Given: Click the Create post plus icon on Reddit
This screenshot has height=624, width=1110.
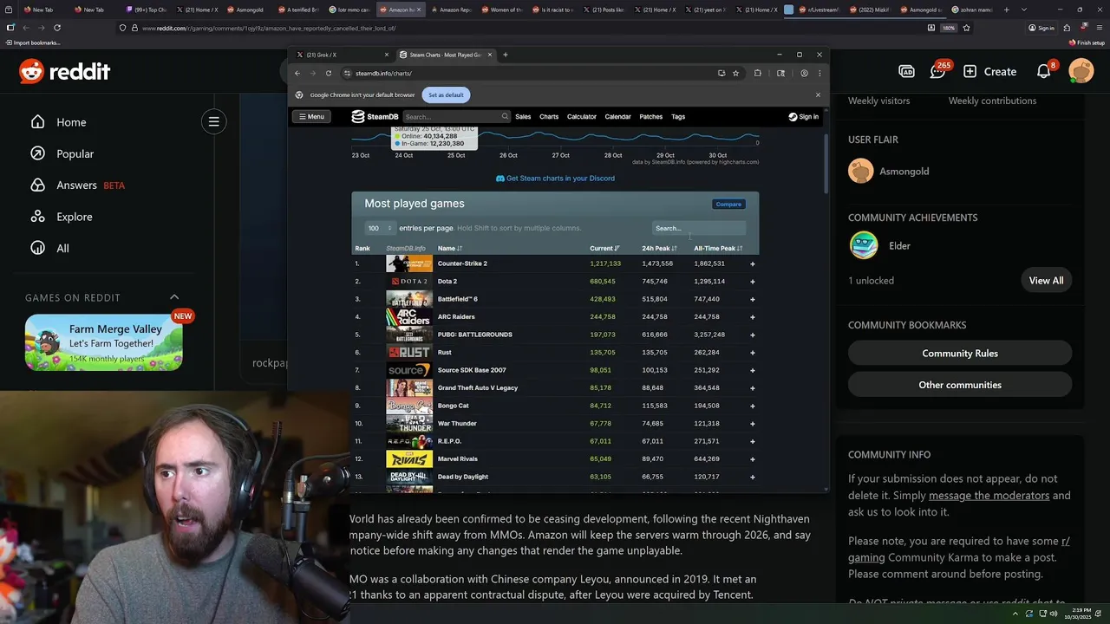Looking at the screenshot, I should [x=970, y=71].
